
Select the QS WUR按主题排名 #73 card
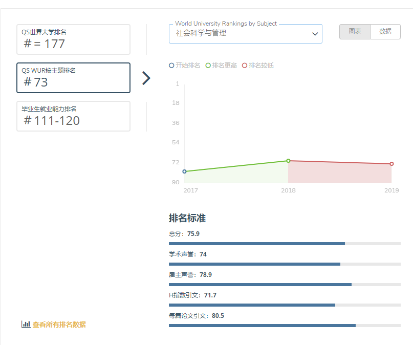pyautogui.click(x=73, y=78)
